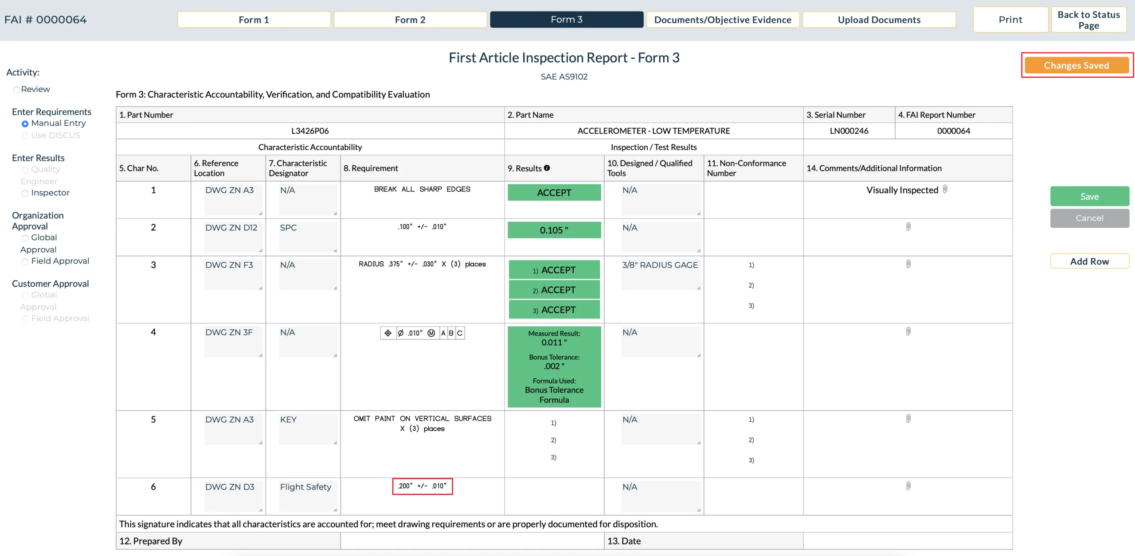Click the green Save button
The height and width of the screenshot is (556, 1135).
point(1089,196)
